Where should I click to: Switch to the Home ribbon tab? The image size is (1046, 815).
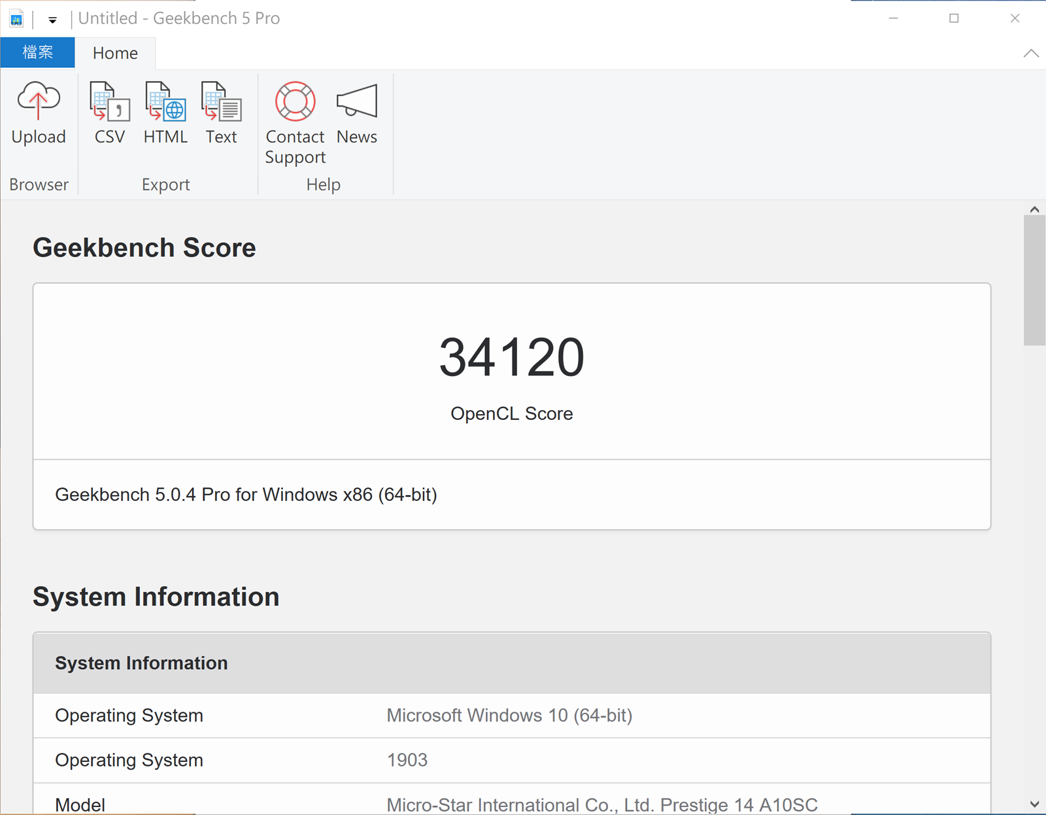[x=115, y=53]
